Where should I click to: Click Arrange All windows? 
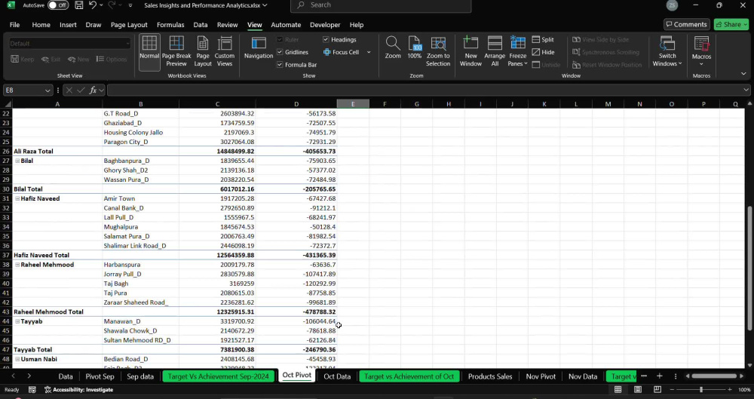(x=495, y=51)
